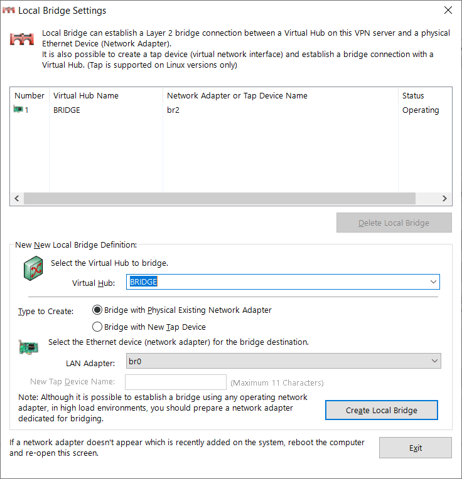The height and width of the screenshot is (479, 462).
Task: Click the green Virtual Hub cube icon
Action: pyautogui.click(x=33, y=268)
